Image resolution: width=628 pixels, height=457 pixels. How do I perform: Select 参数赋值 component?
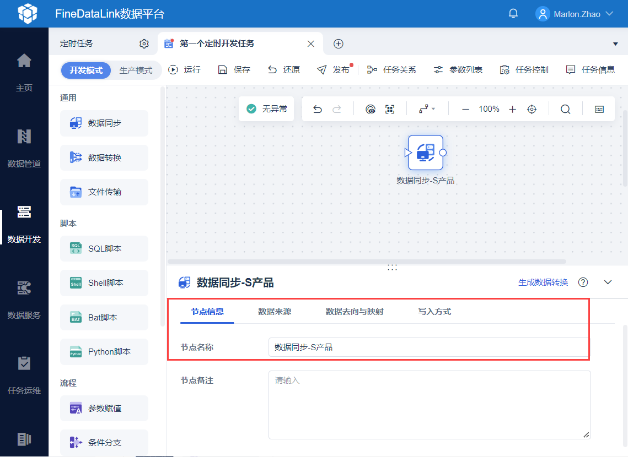tap(104, 408)
